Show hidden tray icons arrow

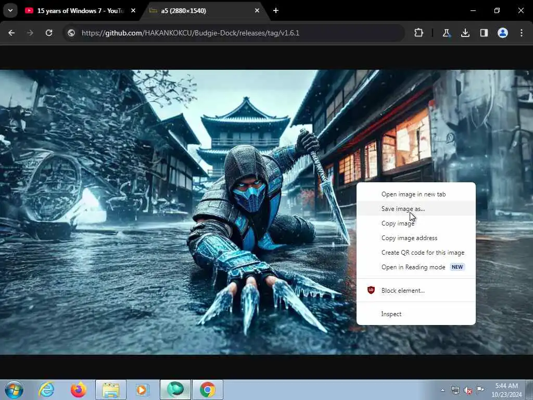tap(442, 390)
